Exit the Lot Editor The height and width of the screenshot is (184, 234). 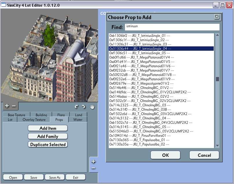(x=75, y=177)
